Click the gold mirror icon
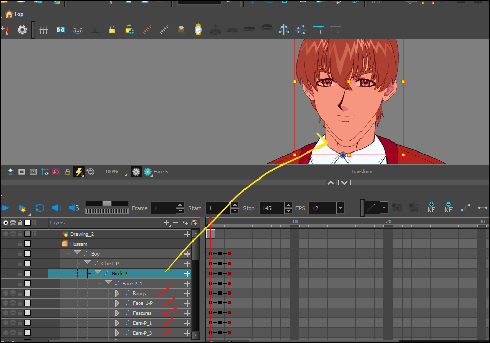The height and width of the screenshot is (343, 490). [x=198, y=30]
